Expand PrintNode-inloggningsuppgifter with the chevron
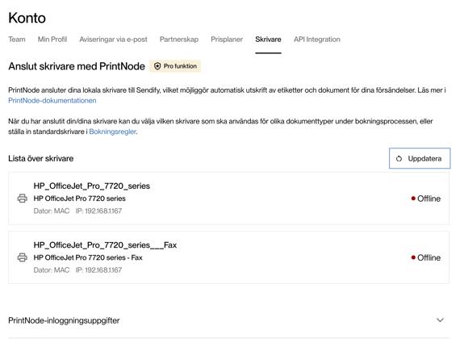 click(440, 320)
